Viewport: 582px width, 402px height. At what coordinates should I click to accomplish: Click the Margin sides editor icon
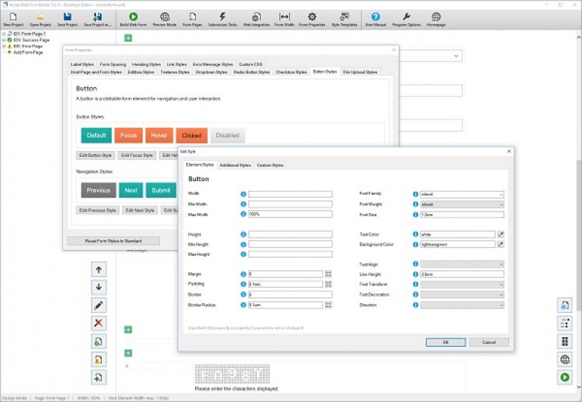pos(328,274)
